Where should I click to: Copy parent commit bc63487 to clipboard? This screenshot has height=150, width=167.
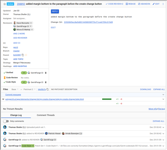tap(23, 55)
